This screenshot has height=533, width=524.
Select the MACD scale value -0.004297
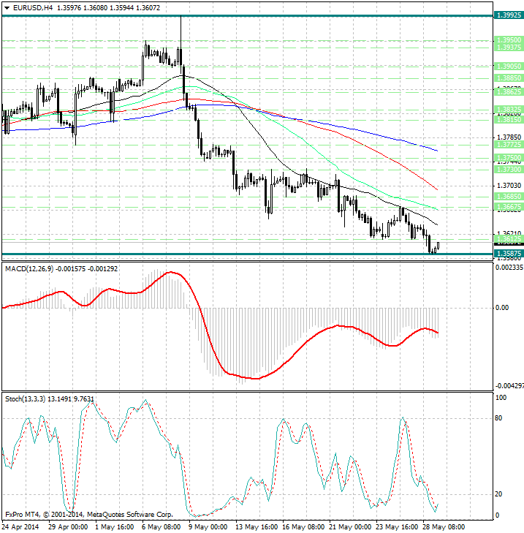(509, 386)
